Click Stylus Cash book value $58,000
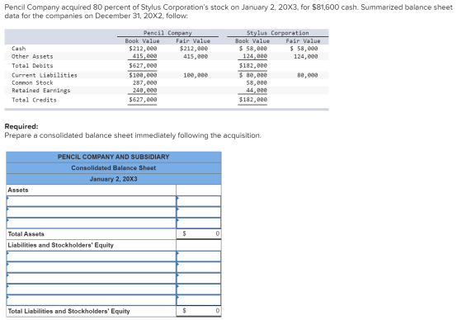Viewport: 462px width, 320px height. click(x=253, y=49)
